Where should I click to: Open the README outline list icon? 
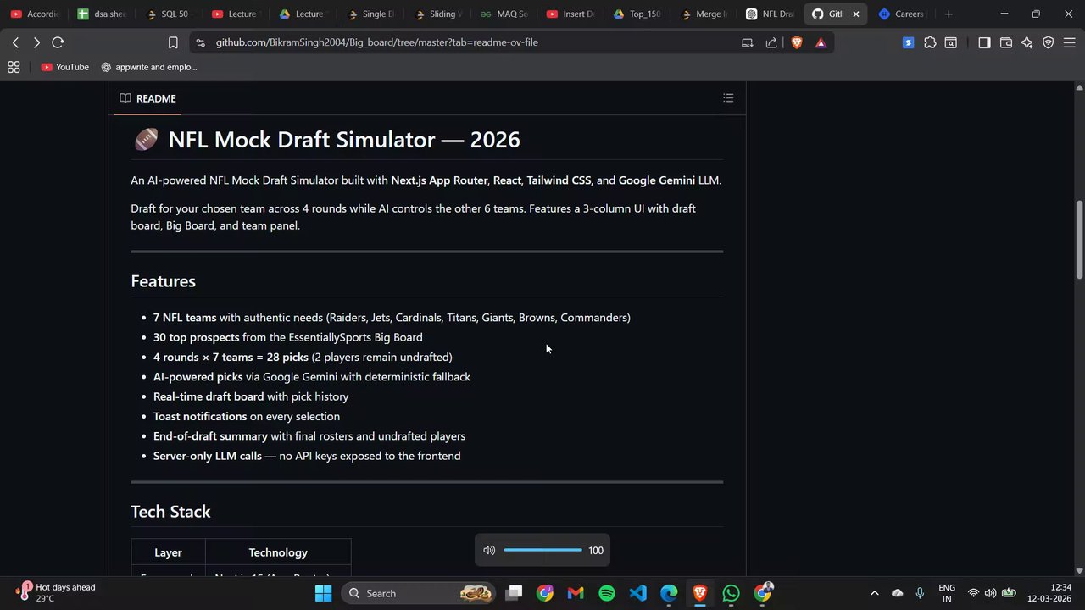[x=728, y=98]
